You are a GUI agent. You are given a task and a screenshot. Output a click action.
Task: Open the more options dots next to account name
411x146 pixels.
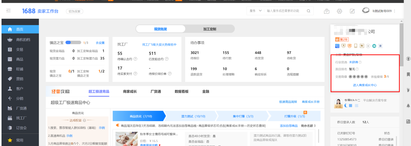[x=394, y=11]
